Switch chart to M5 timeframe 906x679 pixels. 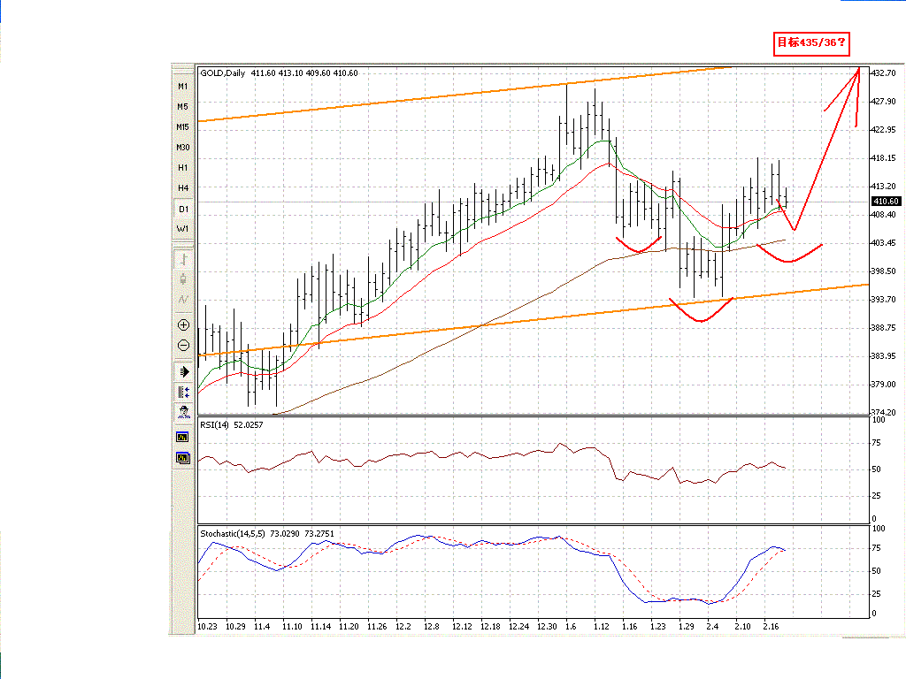coord(183,107)
